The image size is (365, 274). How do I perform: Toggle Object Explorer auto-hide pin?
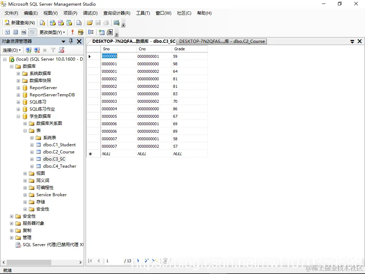tap(71, 41)
